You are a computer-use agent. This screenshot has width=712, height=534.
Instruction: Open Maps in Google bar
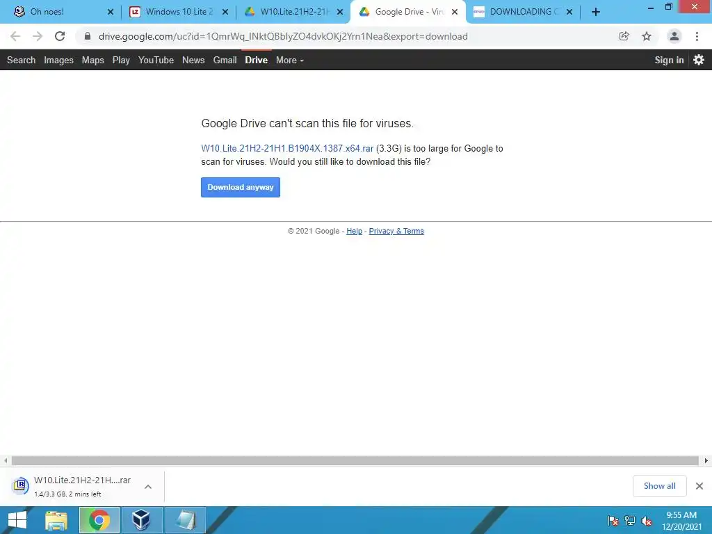click(x=92, y=60)
